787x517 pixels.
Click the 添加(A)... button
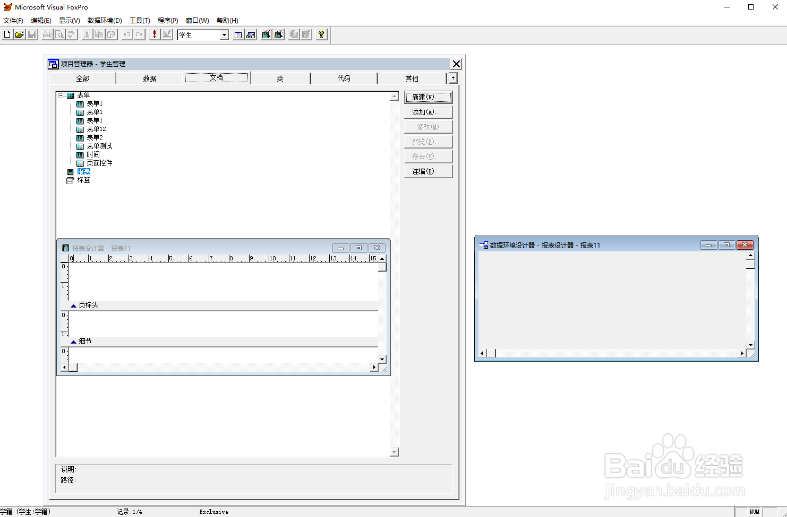click(x=428, y=112)
